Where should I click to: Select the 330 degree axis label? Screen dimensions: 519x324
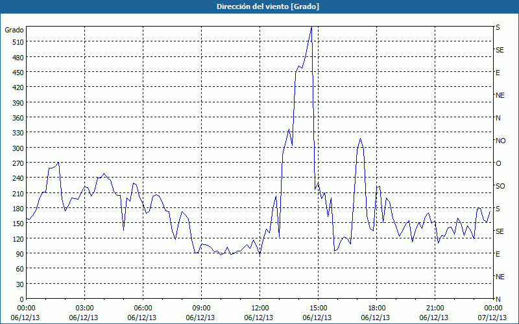(x=18, y=133)
